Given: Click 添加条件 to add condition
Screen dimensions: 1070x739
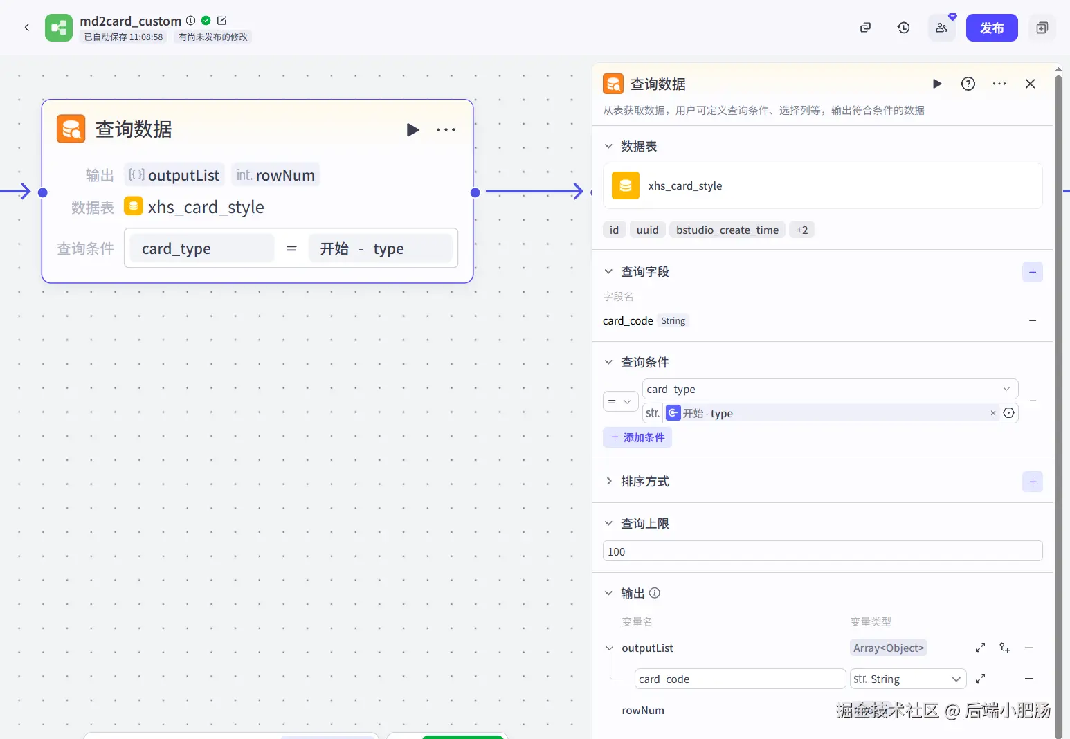Looking at the screenshot, I should pos(637,437).
